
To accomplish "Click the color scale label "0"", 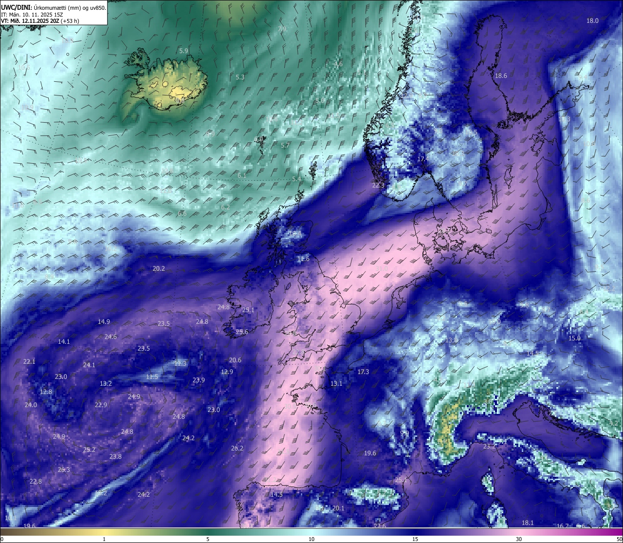I will pyautogui.click(x=2, y=539).
